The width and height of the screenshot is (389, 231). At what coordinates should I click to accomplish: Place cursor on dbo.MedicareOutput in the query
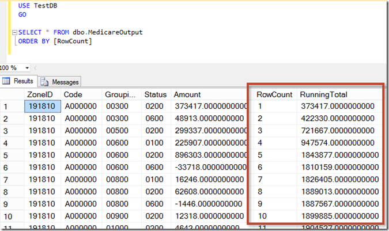coord(107,32)
